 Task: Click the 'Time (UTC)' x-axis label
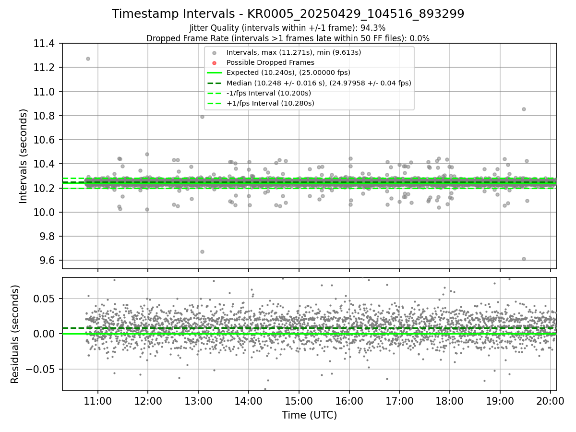tap(309, 415)
